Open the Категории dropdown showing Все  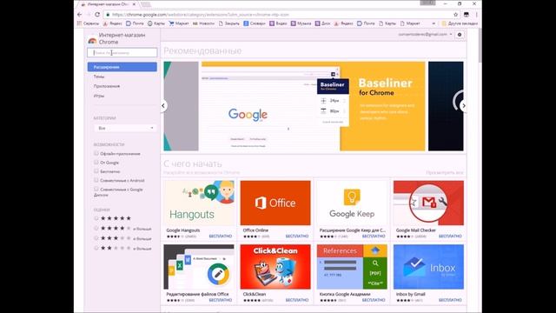(125, 128)
